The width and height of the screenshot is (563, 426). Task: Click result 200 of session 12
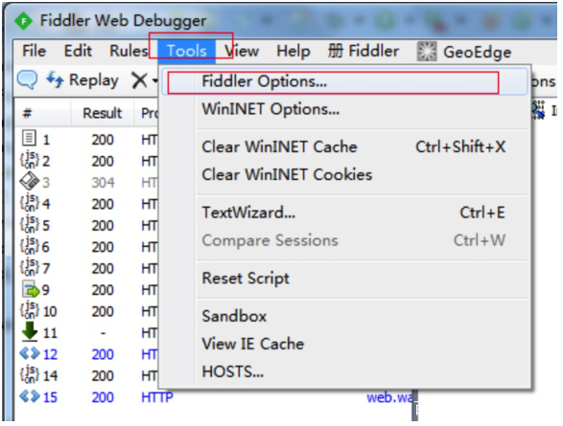[103, 354]
